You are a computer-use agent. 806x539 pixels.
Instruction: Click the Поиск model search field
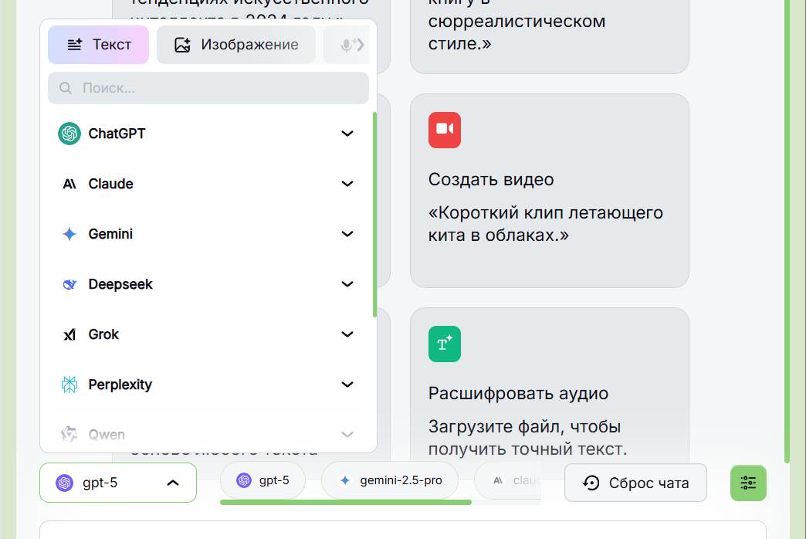(208, 88)
